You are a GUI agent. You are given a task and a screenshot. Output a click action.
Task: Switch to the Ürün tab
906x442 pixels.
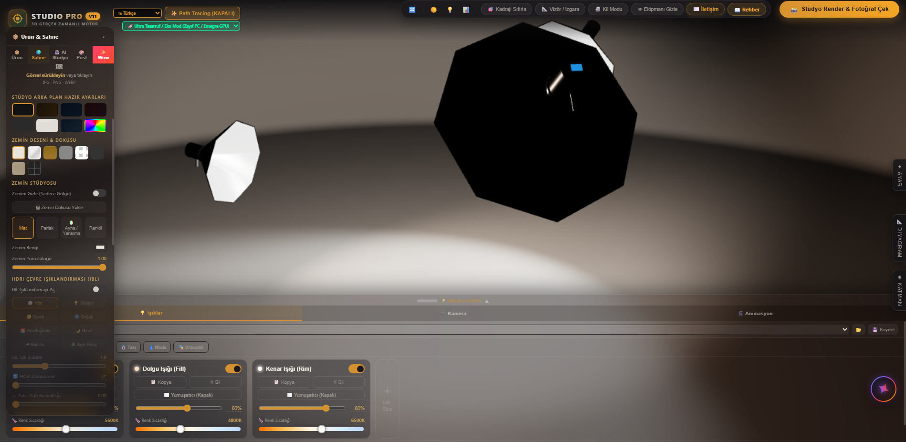[17, 55]
